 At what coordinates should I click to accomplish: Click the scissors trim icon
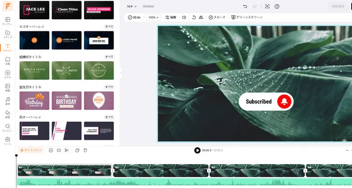pos(67,151)
